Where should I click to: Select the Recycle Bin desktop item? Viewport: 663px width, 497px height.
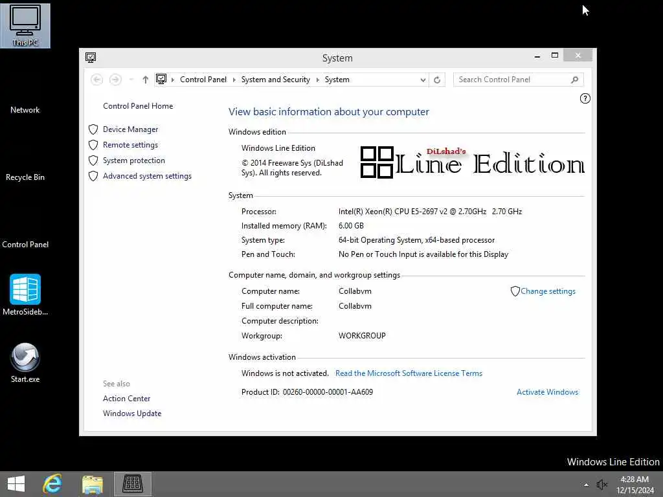(x=25, y=177)
